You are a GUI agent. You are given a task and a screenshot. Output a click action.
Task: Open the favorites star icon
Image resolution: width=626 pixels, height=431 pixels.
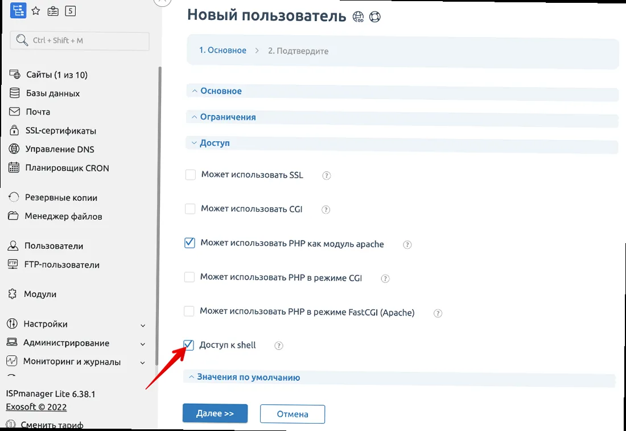pos(35,10)
